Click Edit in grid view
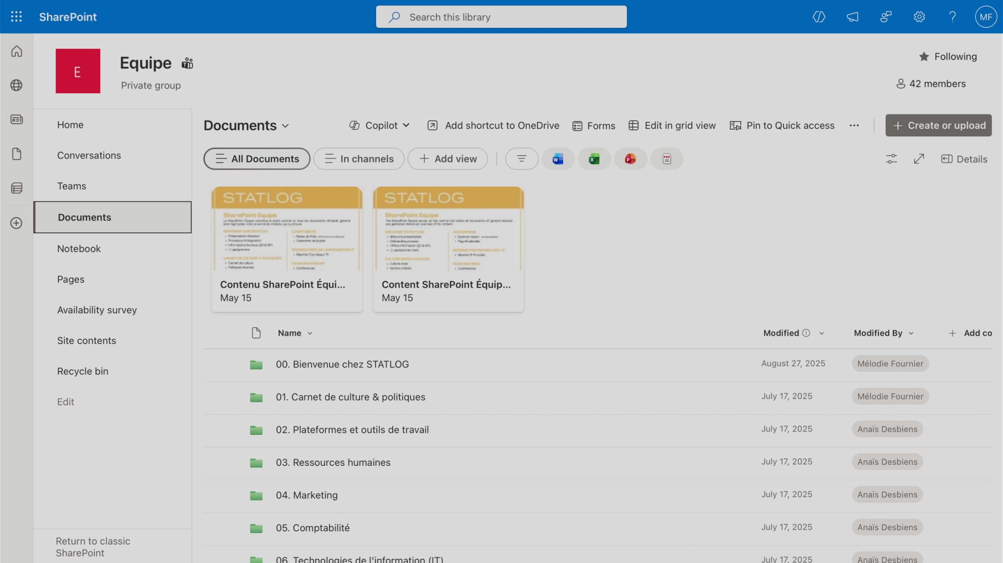This screenshot has height=563, width=1003. pos(672,125)
